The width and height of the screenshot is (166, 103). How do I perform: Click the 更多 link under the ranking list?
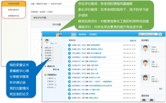coord(161,89)
